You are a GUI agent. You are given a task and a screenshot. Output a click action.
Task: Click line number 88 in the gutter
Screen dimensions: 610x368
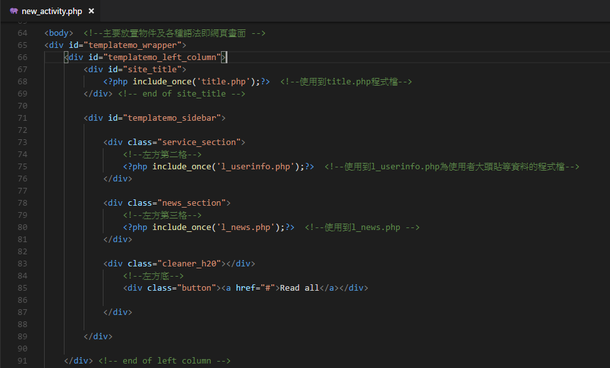pyautogui.click(x=22, y=324)
